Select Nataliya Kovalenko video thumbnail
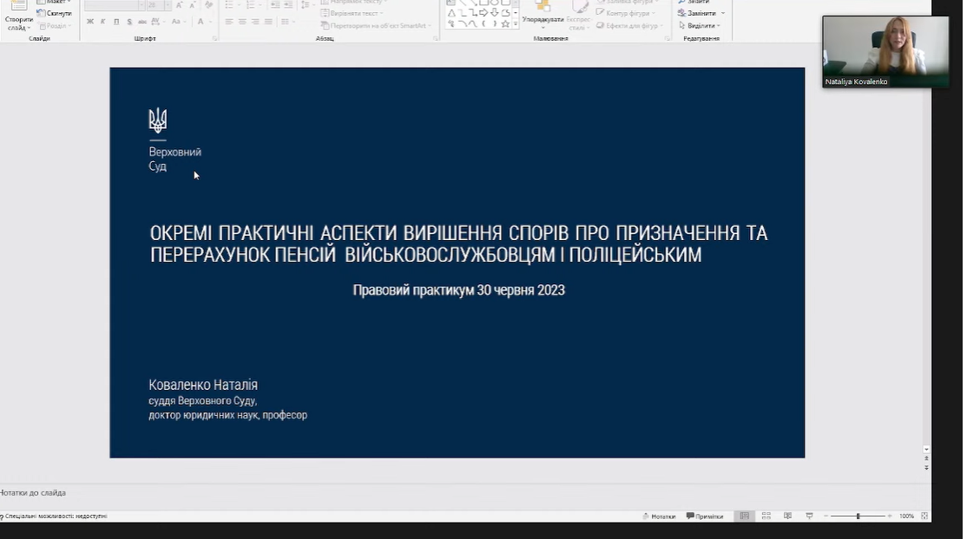The image size is (967, 539). click(x=885, y=51)
